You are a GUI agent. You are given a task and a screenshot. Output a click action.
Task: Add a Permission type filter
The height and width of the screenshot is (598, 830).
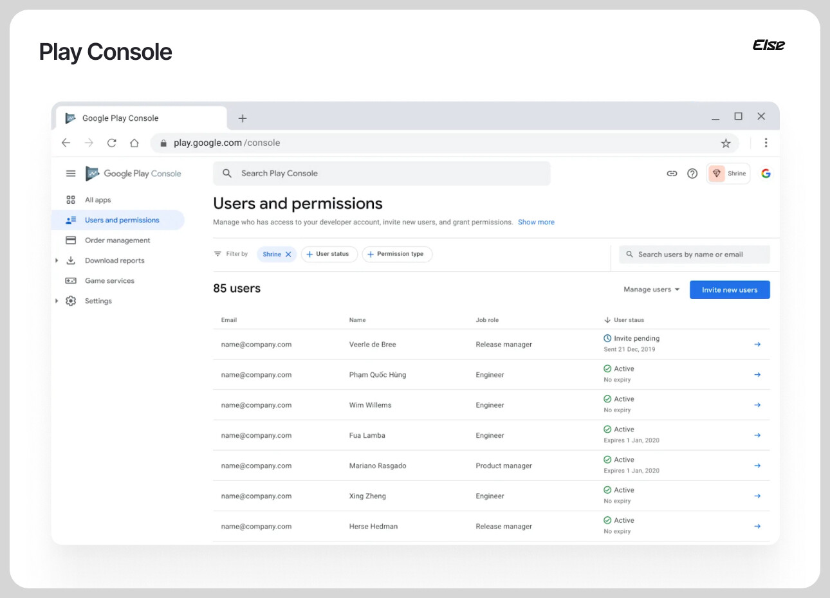(397, 255)
